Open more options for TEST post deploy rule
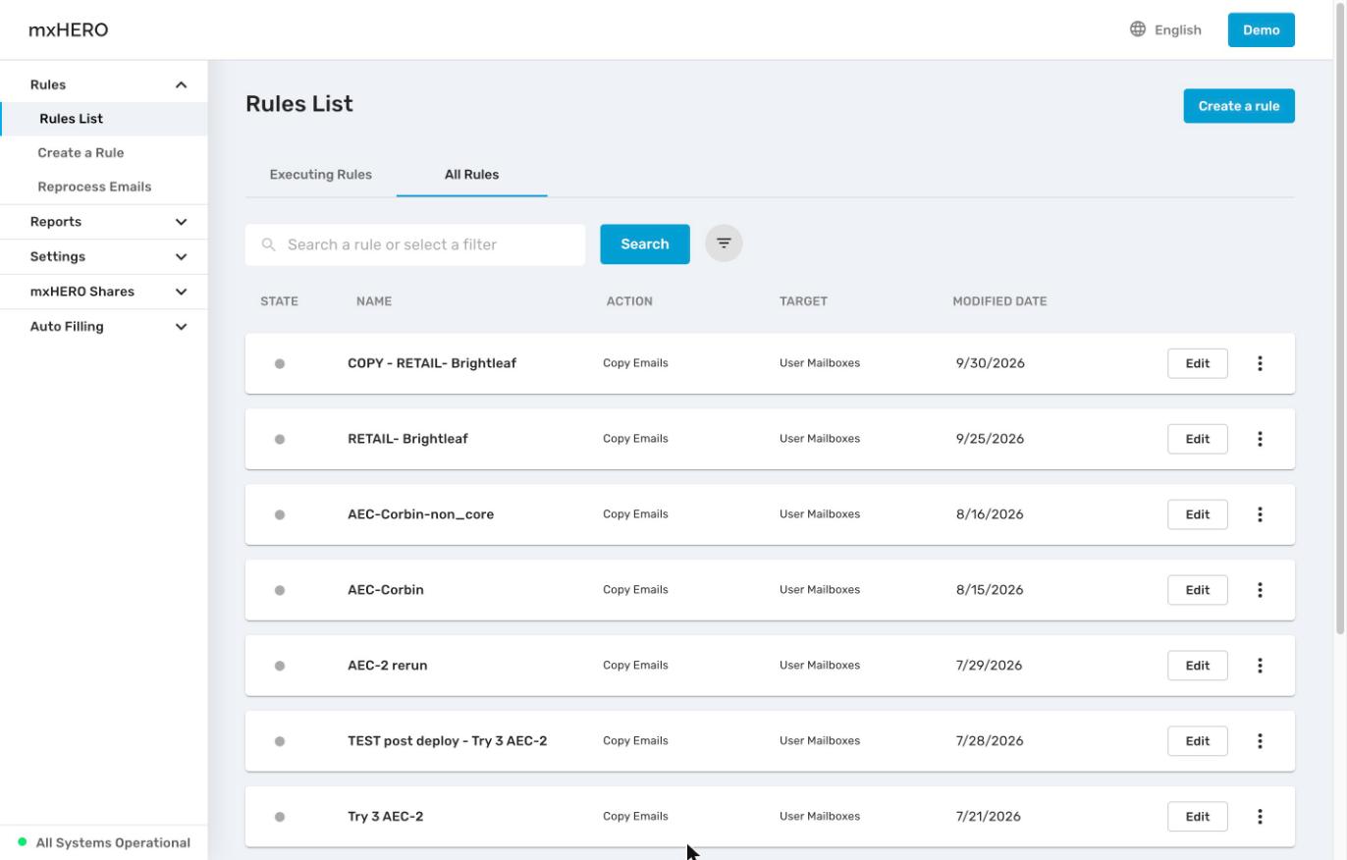Screen dimensions: 1347x860 1260,741
